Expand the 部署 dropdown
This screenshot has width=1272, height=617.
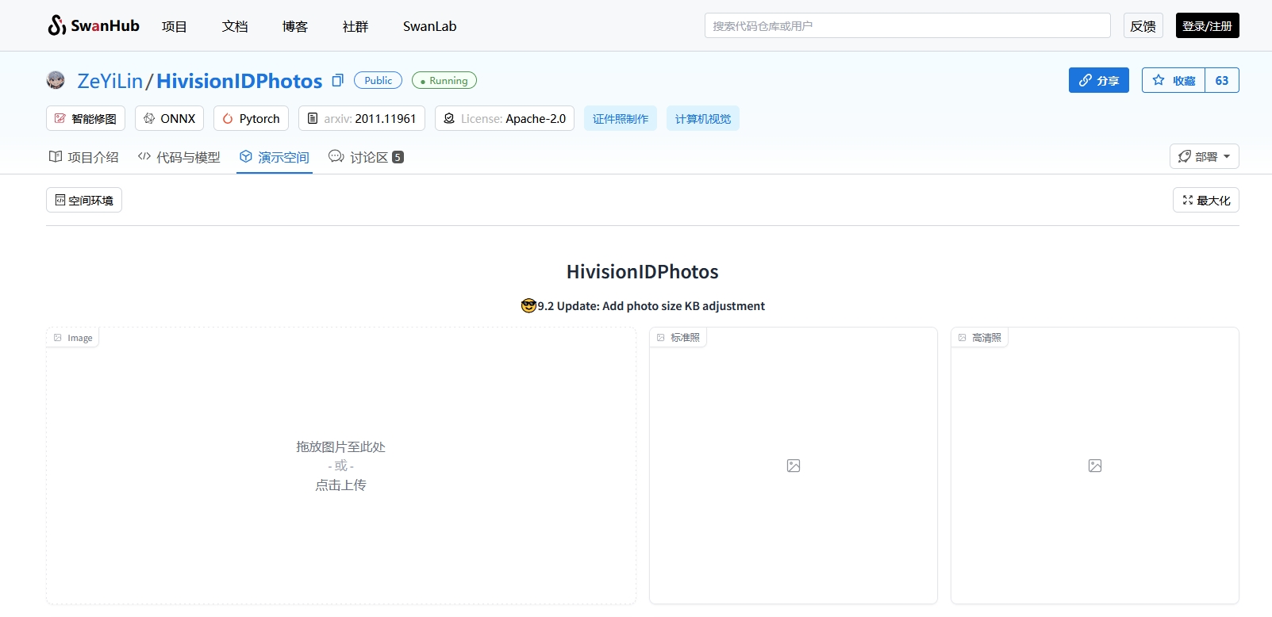1205,156
